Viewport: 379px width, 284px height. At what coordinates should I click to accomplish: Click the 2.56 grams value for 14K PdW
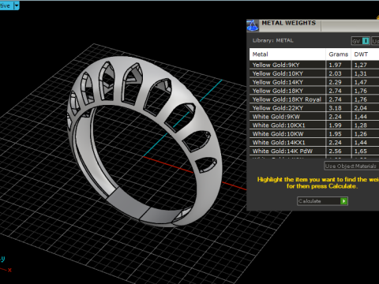coord(335,151)
